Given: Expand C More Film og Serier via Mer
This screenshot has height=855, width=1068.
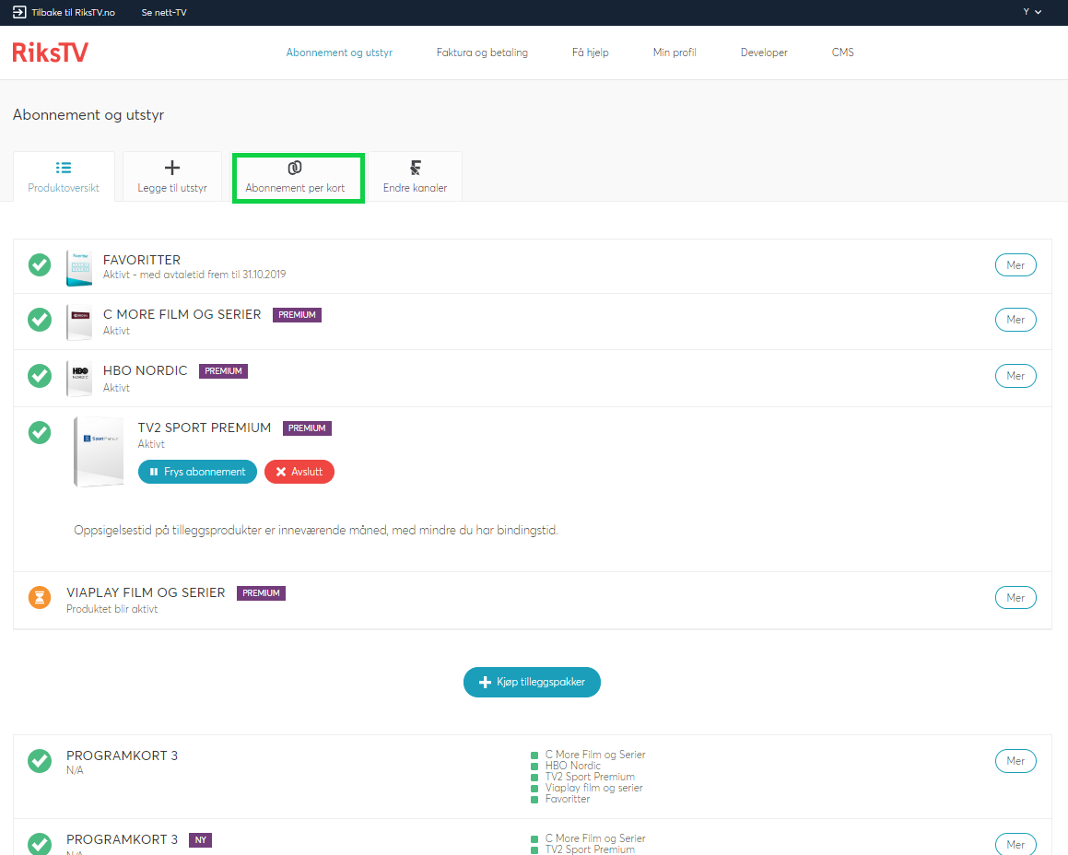Looking at the screenshot, I should (1015, 320).
